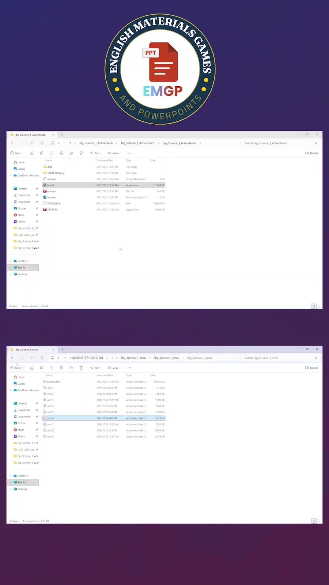
Task: Click Rename icon in ActiveTeach window toolbar
Action: pyautogui.click(x=61, y=153)
